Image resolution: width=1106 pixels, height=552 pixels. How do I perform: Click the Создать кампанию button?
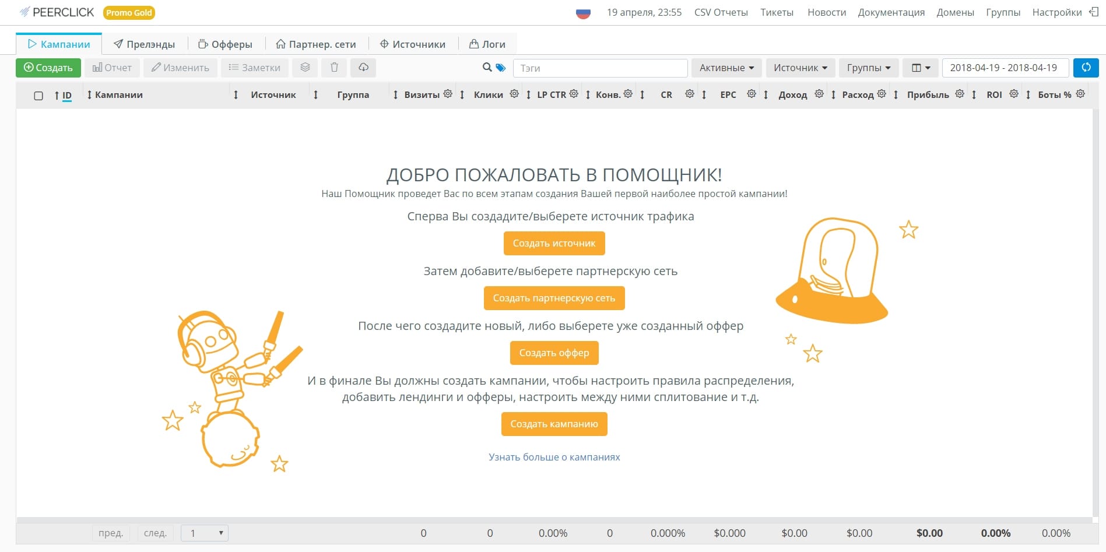point(554,424)
